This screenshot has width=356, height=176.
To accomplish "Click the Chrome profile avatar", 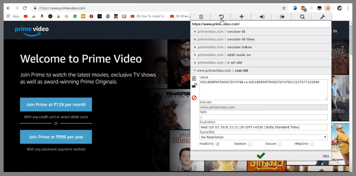I will pyautogui.click(x=340, y=8).
